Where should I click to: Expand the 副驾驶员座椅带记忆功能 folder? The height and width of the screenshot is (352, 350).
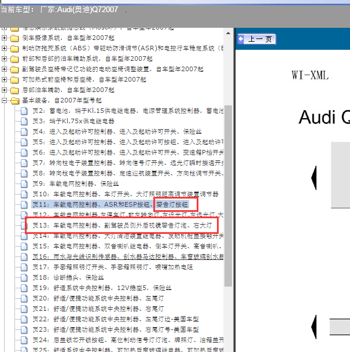[x=4, y=69]
